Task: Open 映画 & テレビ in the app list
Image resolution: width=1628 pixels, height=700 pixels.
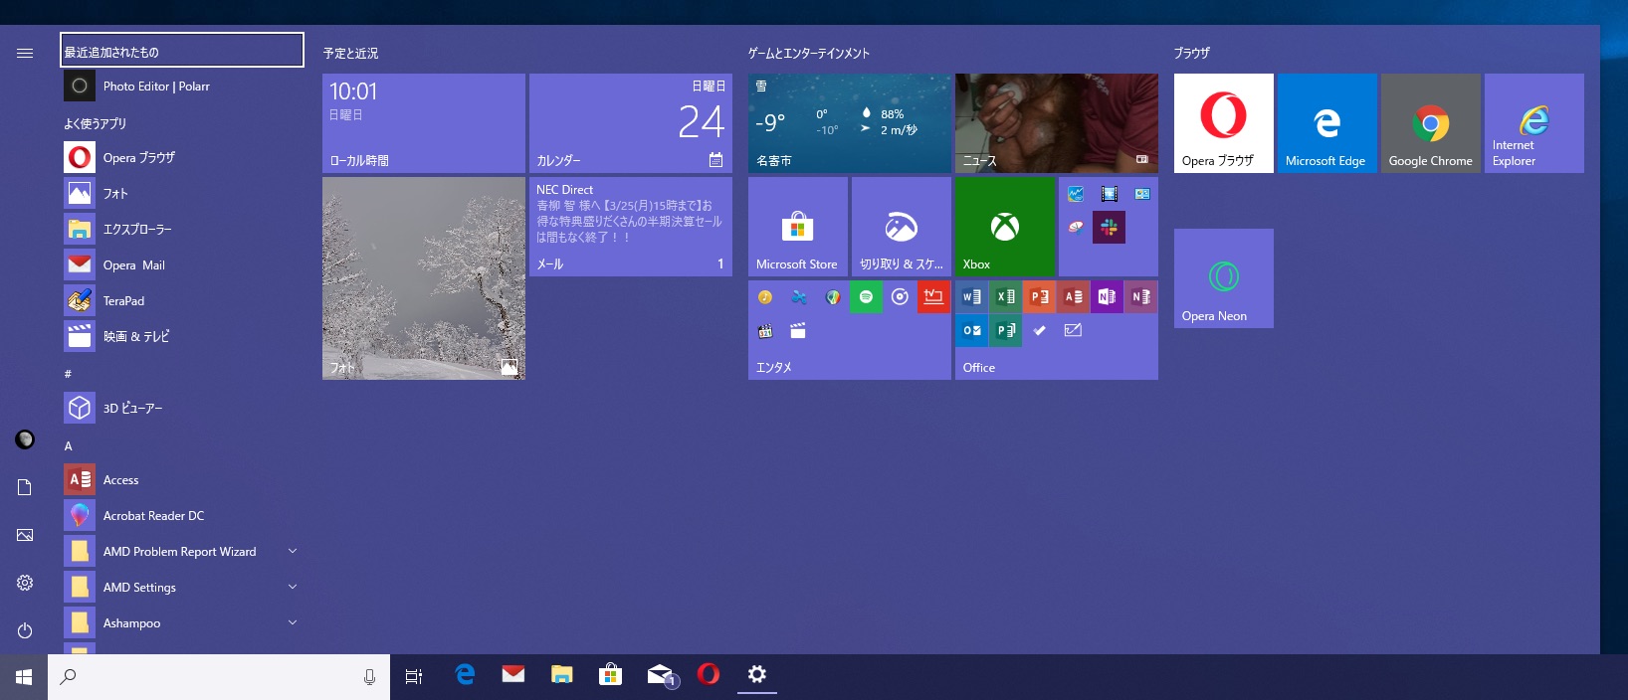Action: pyautogui.click(x=183, y=337)
